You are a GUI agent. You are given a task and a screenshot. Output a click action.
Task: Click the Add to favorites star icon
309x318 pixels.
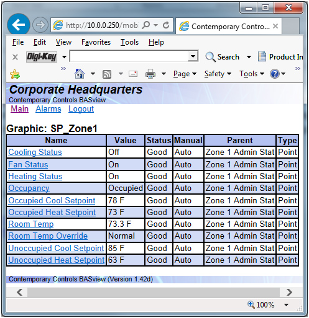point(15,74)
